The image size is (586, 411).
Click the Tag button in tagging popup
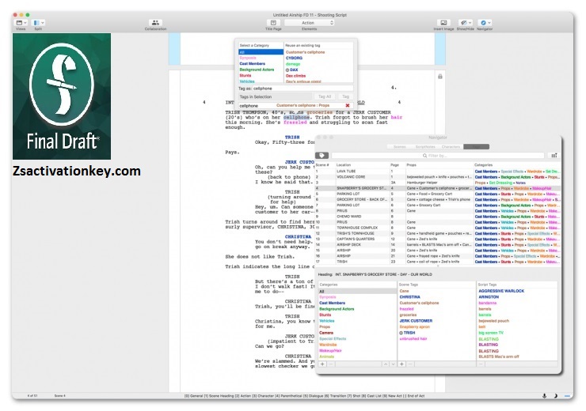[x=345, y=96]
